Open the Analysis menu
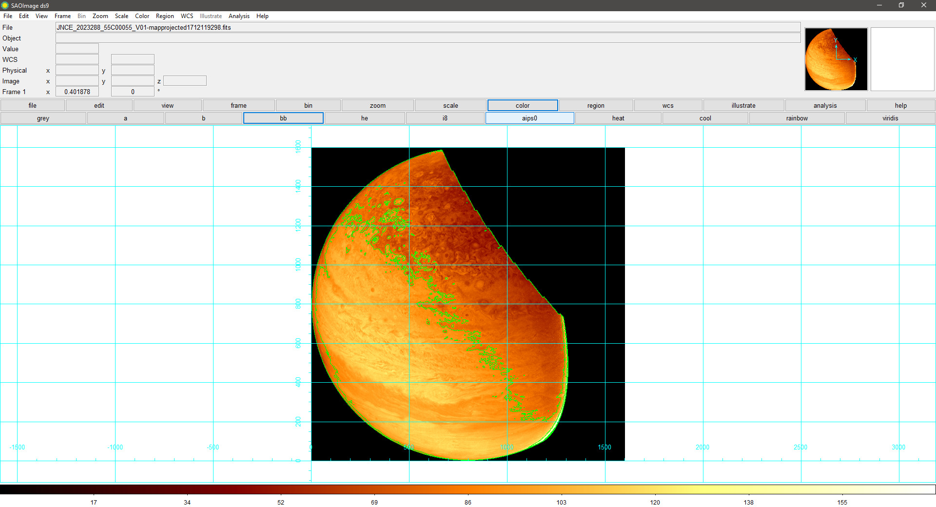 pos(239,16)
